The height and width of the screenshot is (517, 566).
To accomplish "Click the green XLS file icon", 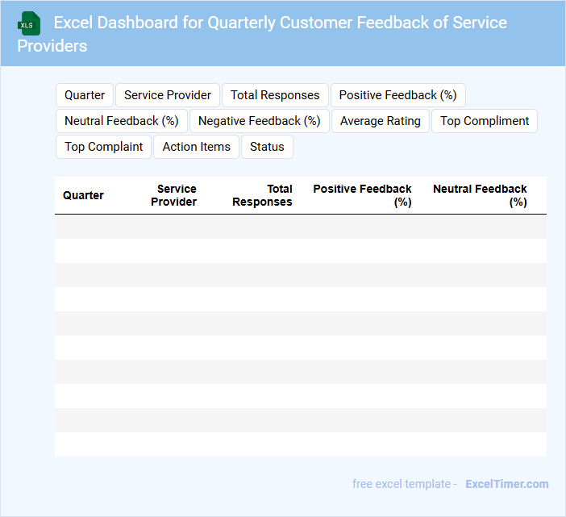I will [x=29, y=23].
